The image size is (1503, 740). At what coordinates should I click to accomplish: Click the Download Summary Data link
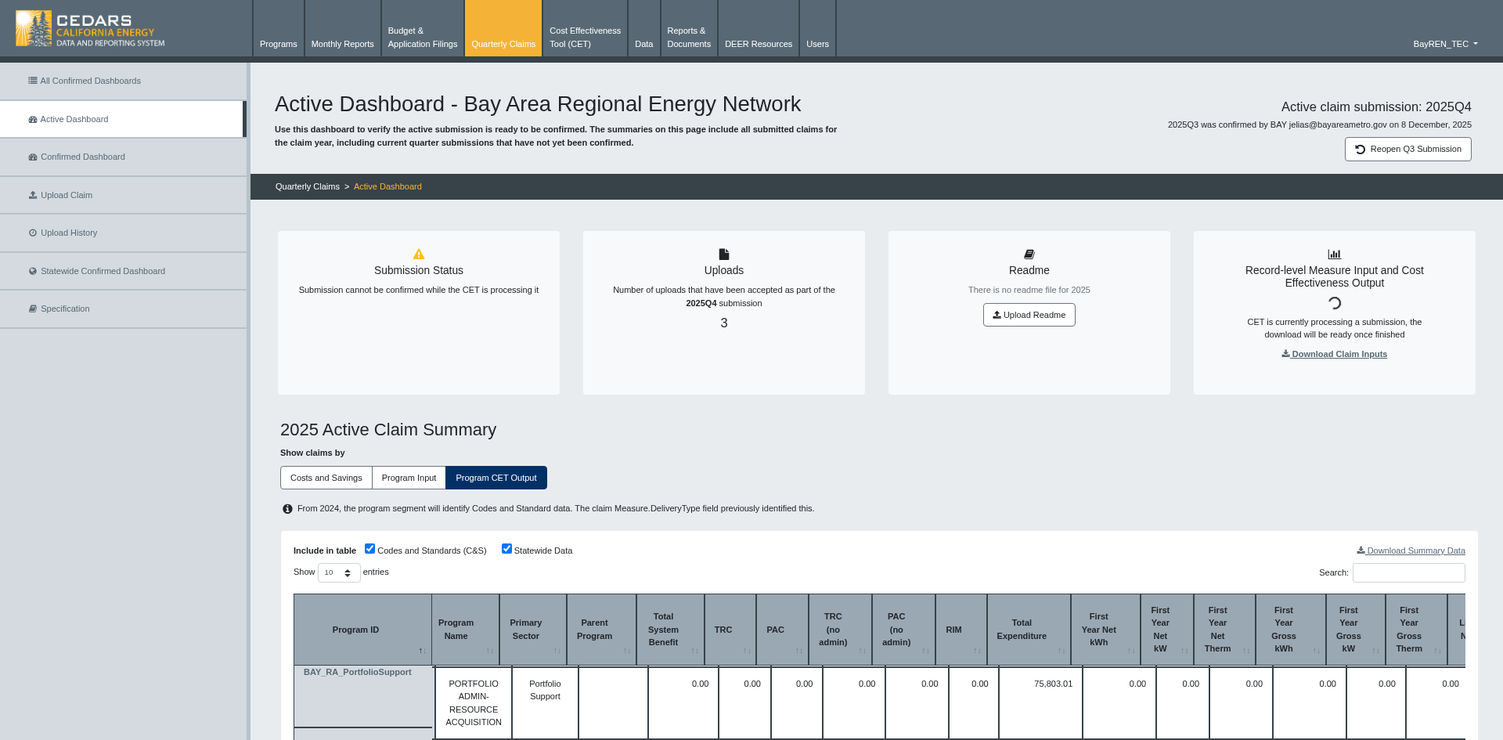pos(1411,550)
